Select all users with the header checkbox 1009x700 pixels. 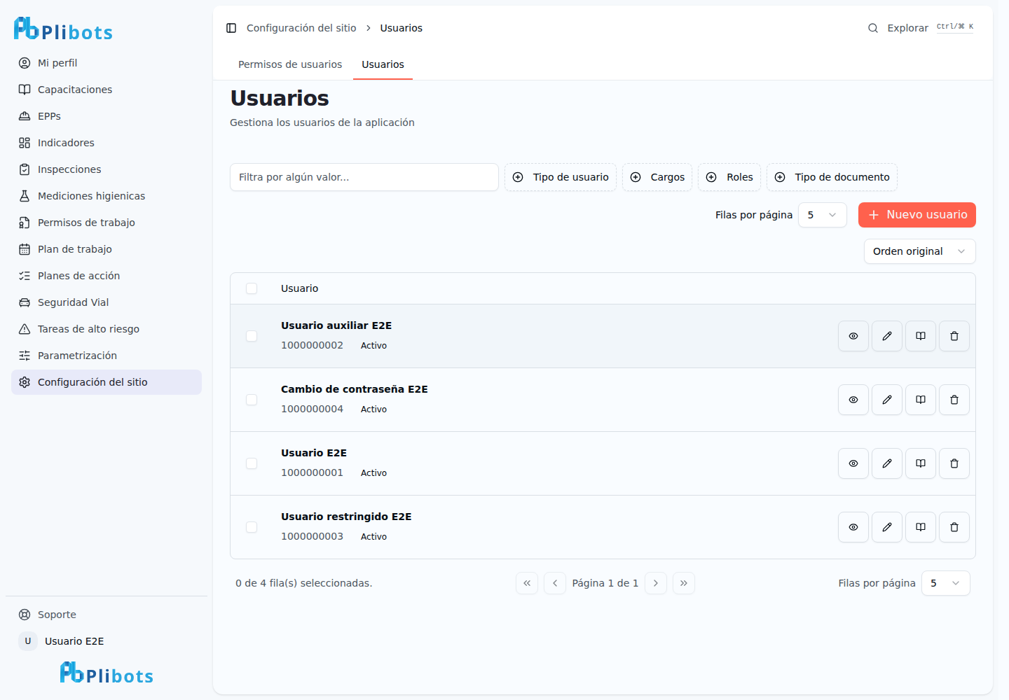pos(252,288)
